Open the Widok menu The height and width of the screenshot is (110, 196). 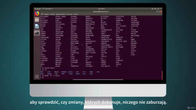coord(52,14)
